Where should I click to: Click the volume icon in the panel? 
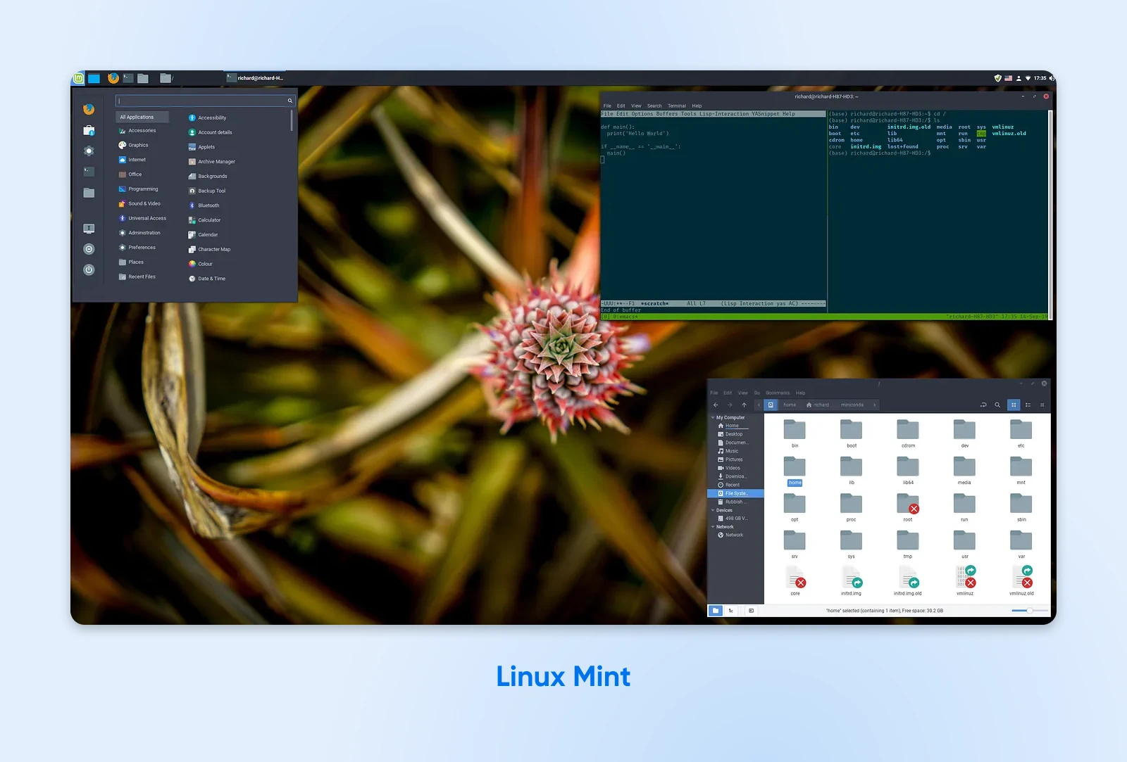coord(1051,78)
